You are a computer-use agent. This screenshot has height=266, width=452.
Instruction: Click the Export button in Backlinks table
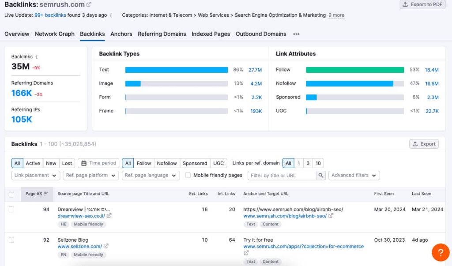click(x=424, y=144)
